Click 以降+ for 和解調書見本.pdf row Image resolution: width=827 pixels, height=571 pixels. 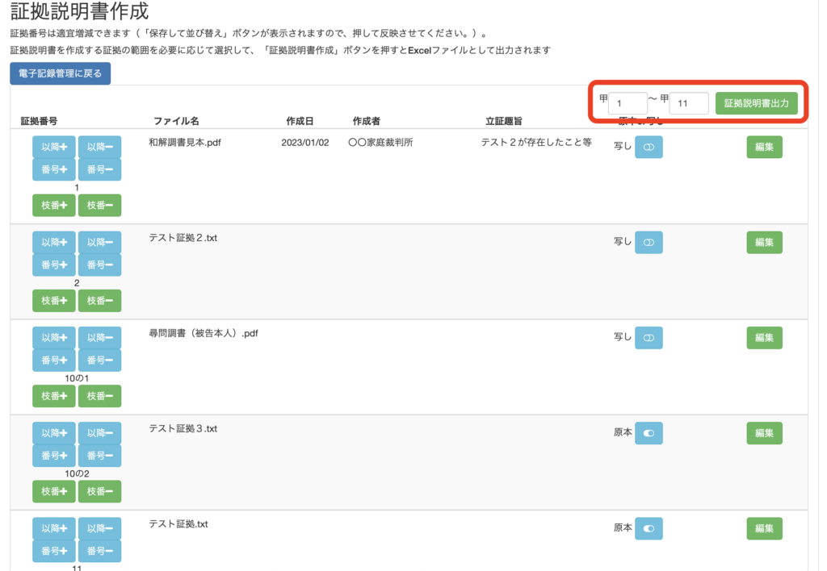pos(54,147)
